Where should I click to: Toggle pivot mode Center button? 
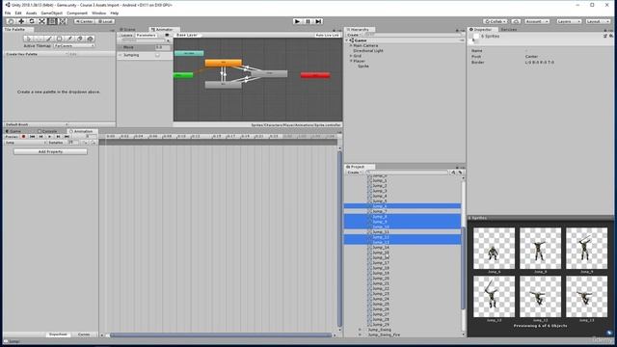tap(84, 21)
